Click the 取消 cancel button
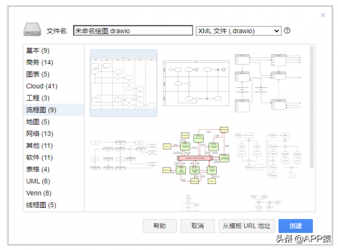 tap(197, 226)
